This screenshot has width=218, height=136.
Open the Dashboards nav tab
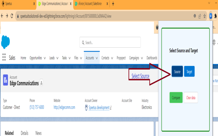(152, 58)
